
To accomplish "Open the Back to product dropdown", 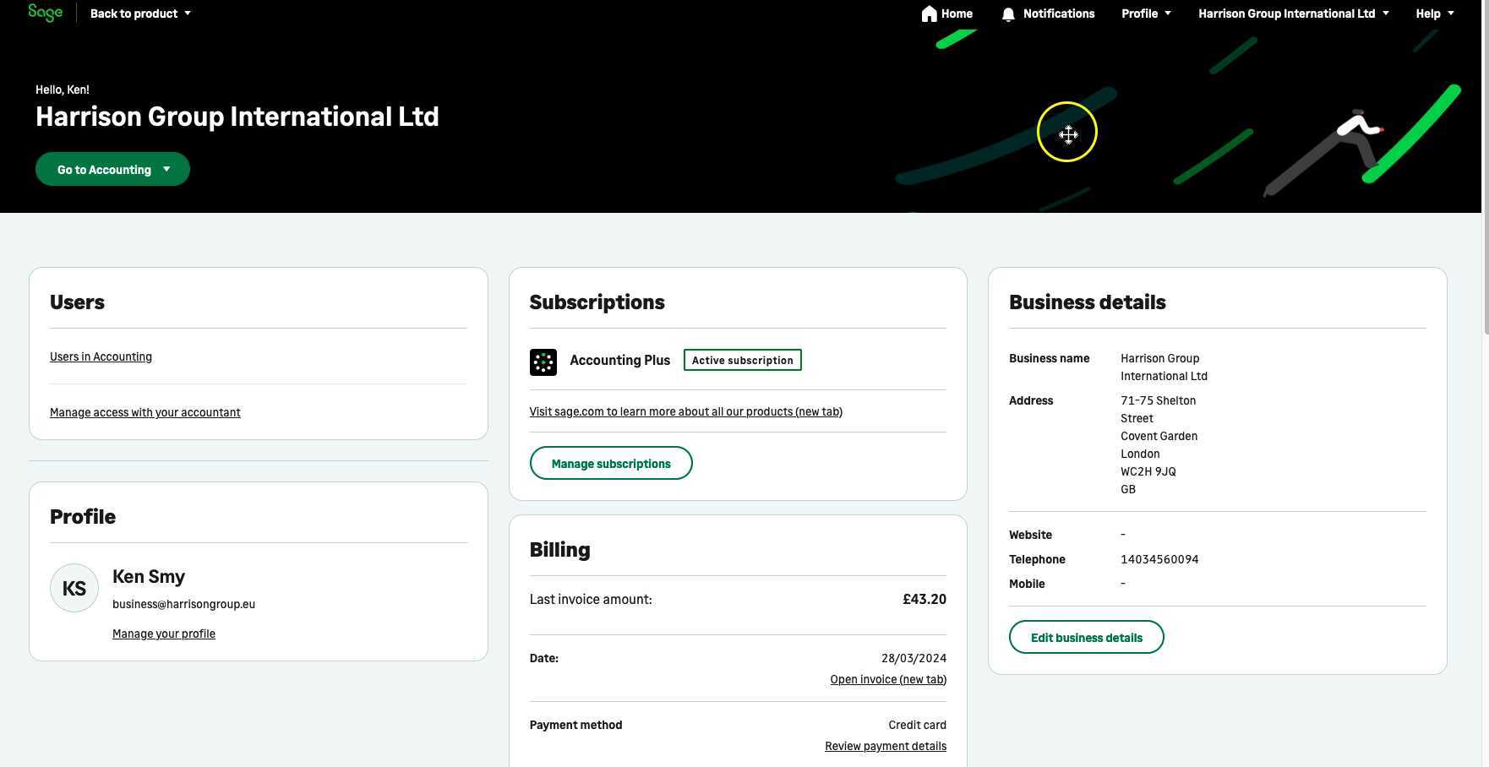I will 140,14.
